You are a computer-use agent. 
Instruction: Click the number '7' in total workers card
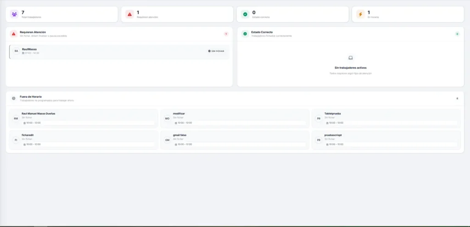point(23,12)
